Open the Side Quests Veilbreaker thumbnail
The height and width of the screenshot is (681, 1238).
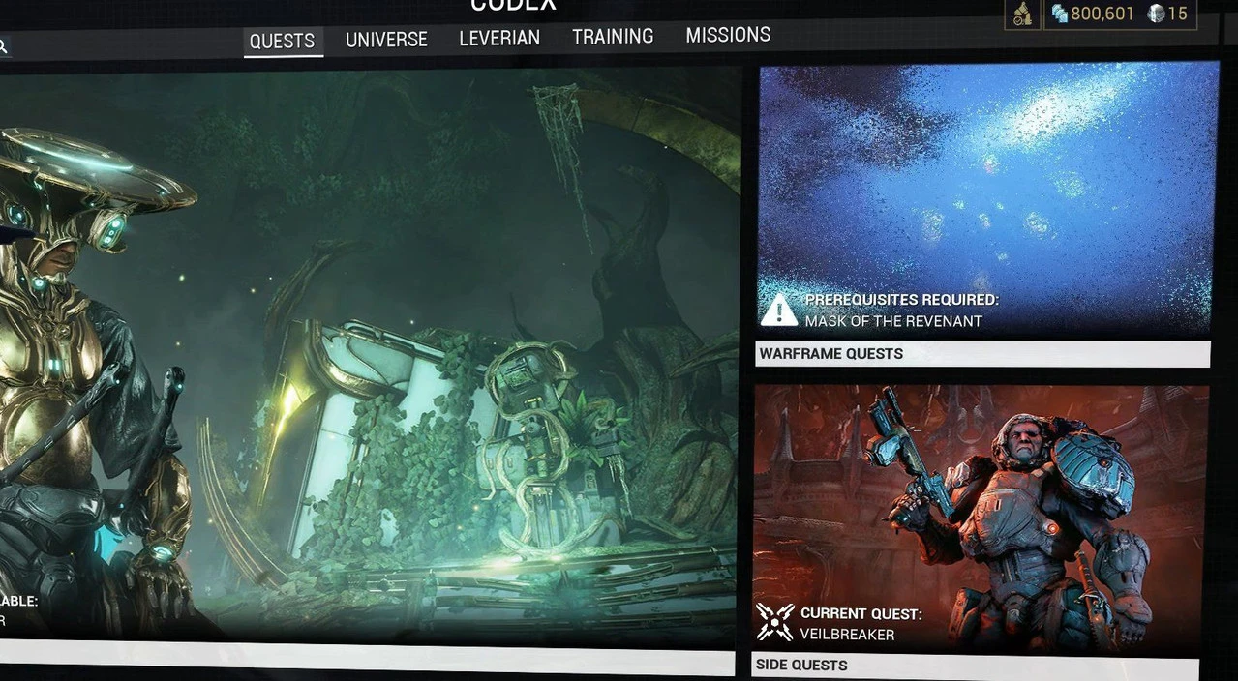point(981,518)
